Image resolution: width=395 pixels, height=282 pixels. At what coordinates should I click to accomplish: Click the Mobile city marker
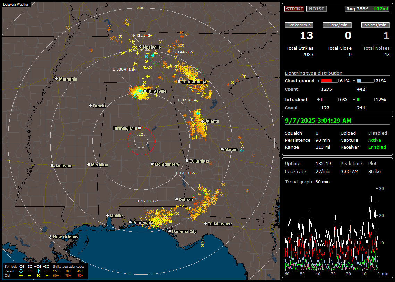pyautogui.click(x=108, y=215)
